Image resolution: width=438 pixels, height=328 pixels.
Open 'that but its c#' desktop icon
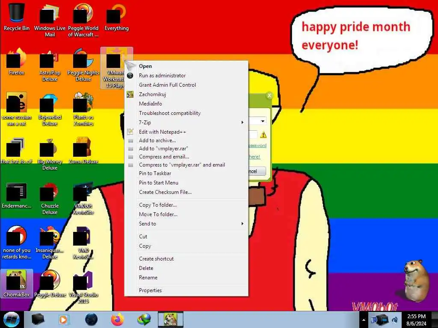(x=17, y=151)
